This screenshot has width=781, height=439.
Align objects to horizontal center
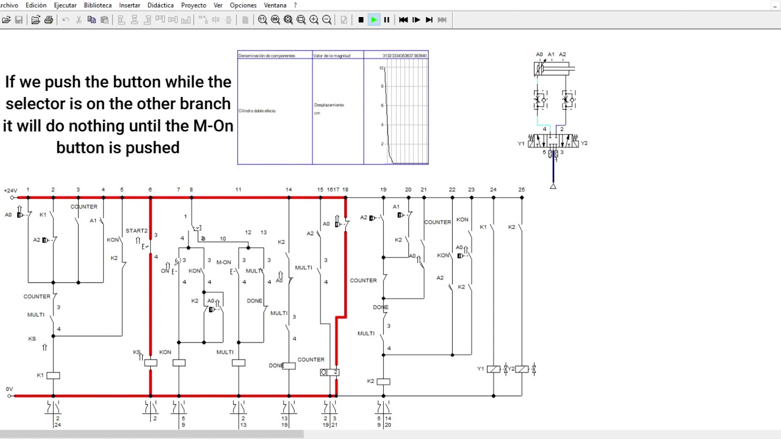coord(134,20)
